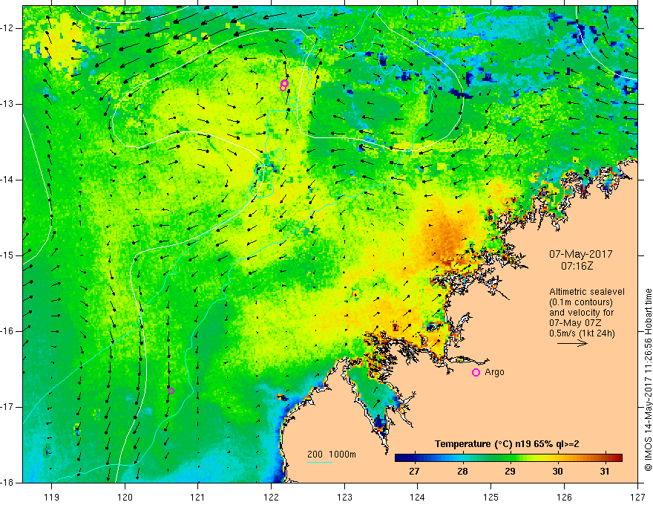Click the dark blue end of the temperature colorbar

[401, 458]
